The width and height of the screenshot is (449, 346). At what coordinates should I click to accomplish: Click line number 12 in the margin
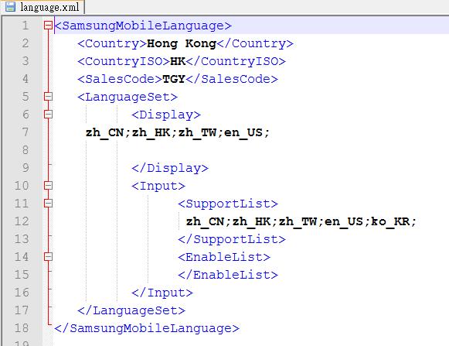coord(22,221)
